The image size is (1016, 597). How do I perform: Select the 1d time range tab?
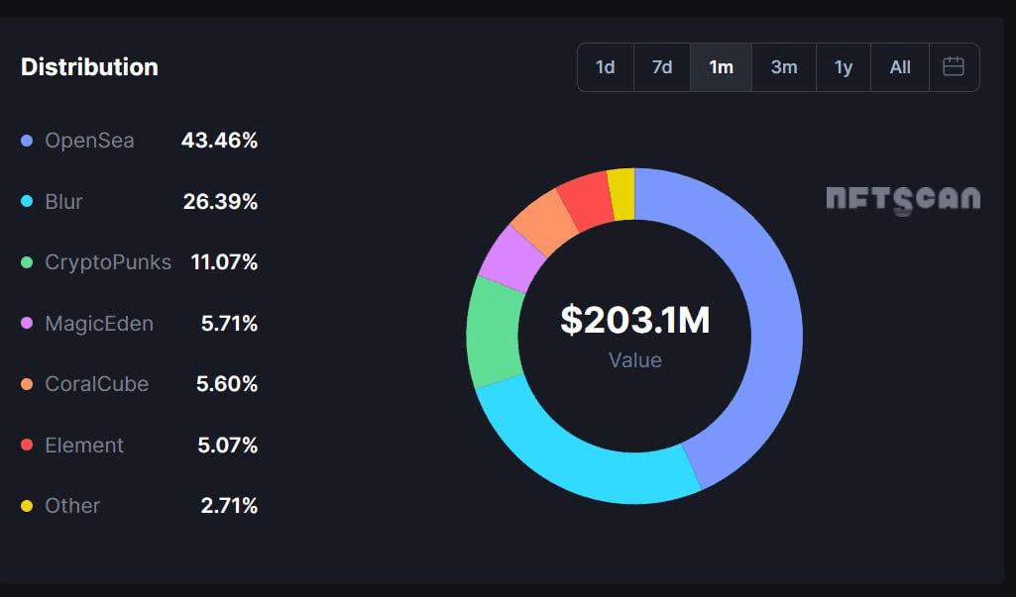(x=606, y=66)
